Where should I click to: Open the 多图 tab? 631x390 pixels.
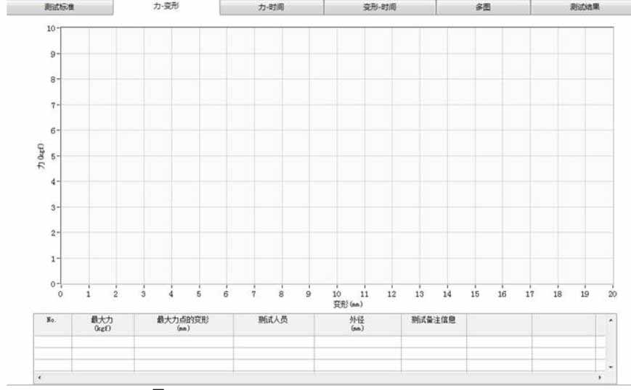point(482,7)
